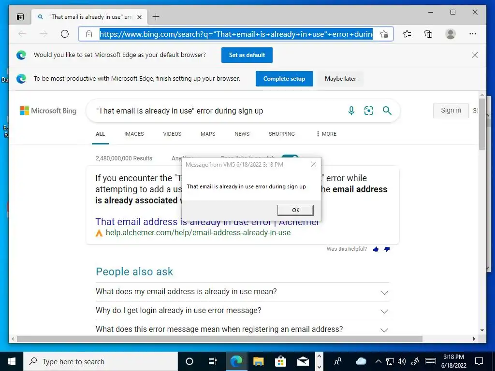
Task: Open the network tray icon
Action: 390,361
